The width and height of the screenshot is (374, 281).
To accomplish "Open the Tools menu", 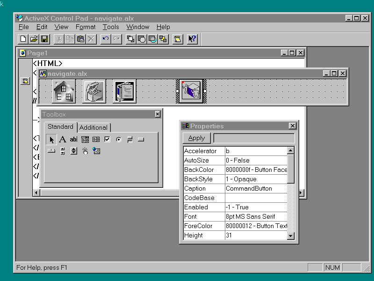I will (x=111, y=27).
